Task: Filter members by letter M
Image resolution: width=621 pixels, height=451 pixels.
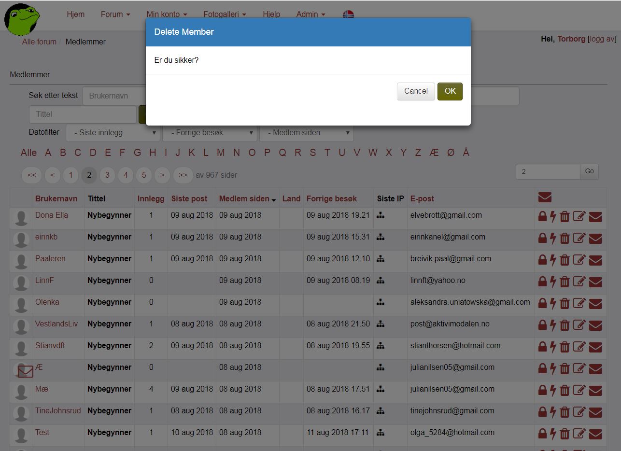Action: click(x=221, y=153)
